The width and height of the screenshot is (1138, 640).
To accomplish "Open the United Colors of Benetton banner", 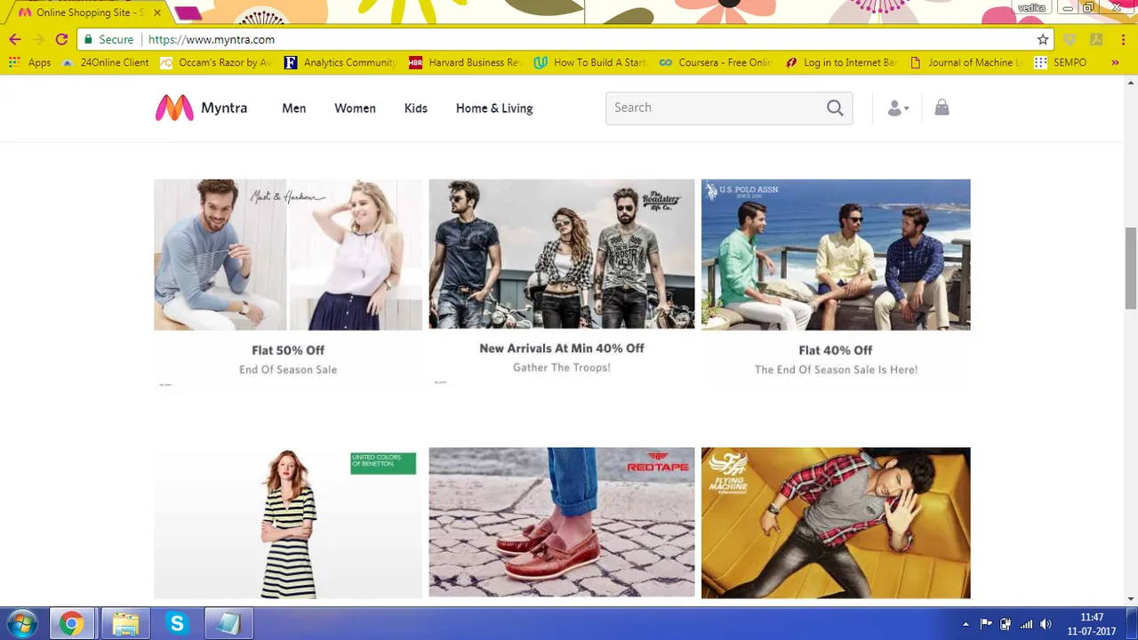I will pos(288,523).
